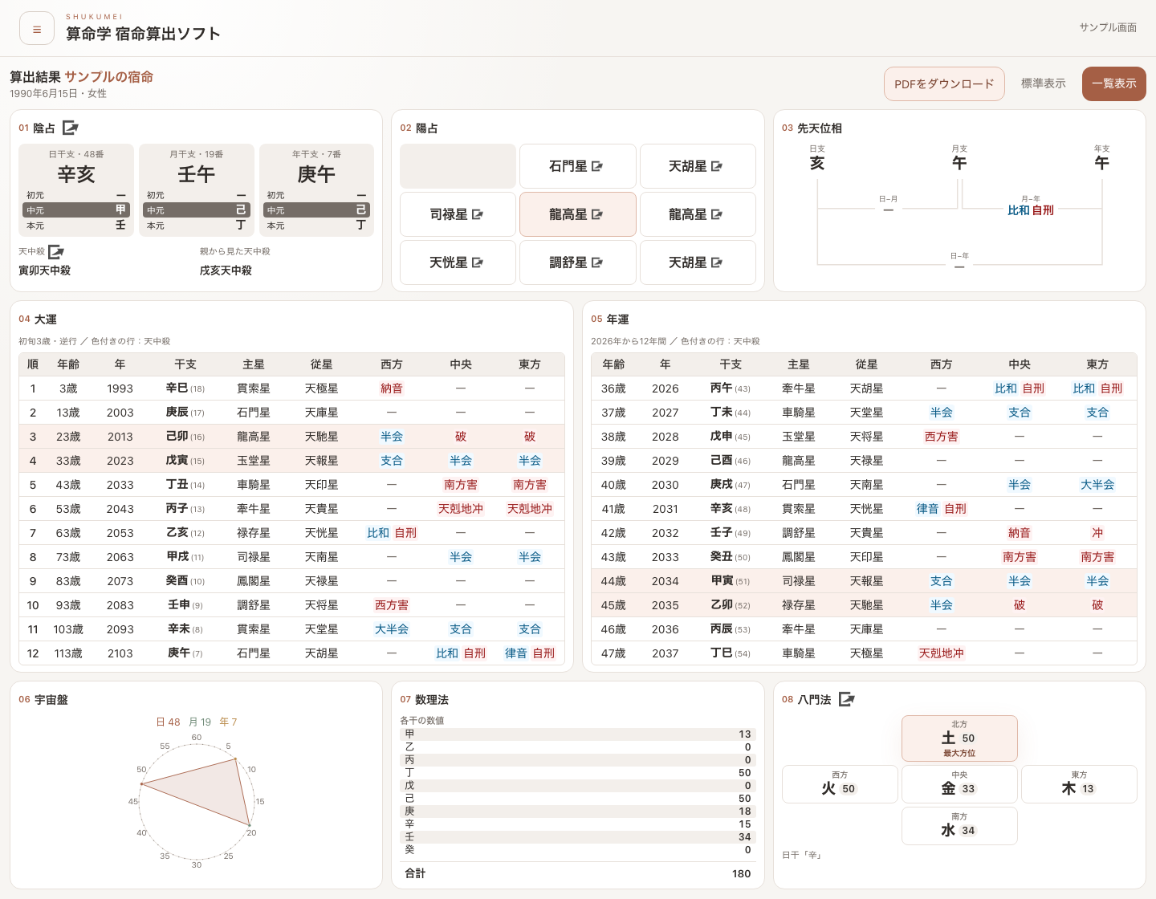This screenshot has width=1156, height=899.
Task: Open the link icon beside 調舒星
Action: coord(597,262)
